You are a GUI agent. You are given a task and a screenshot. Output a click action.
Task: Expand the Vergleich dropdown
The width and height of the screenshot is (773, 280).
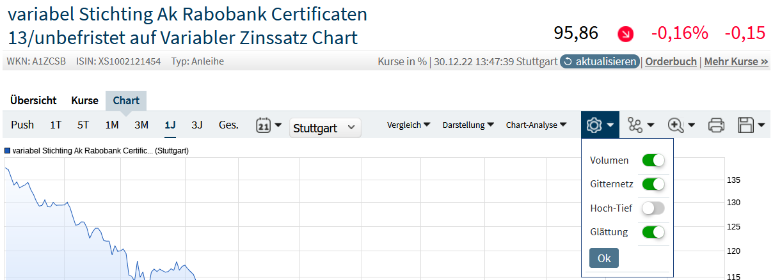[408, 125]
